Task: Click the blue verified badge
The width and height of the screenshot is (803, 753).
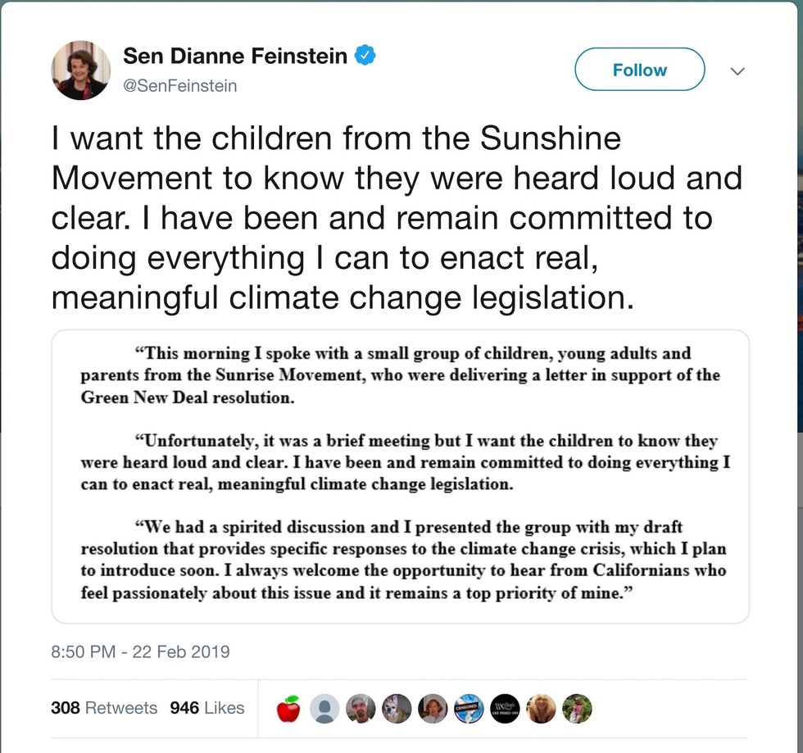Action: point(365,56)
